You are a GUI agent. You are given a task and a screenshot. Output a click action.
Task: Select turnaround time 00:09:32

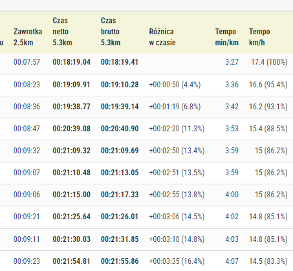(27, 151)
